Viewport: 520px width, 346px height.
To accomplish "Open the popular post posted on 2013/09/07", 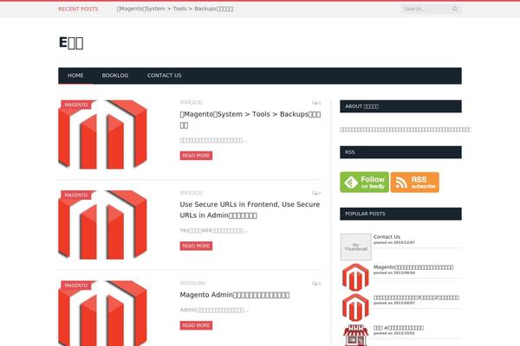I will [x=416, y=298].
